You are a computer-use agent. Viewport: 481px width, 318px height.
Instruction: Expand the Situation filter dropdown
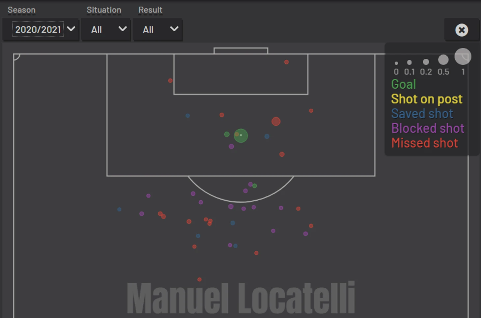106,30
